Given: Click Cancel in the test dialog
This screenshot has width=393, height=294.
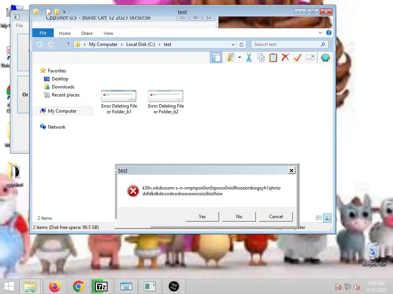Looking at the screenshot, I should click(x=276, y=217).
